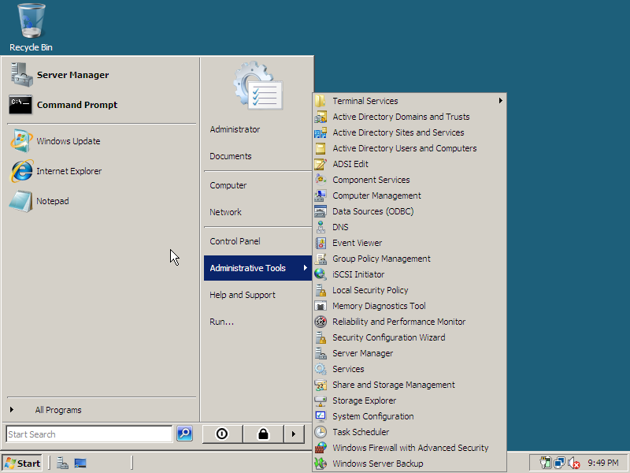Screen dimensions: 630x473
Task: Click in the Start Search field
Action: pos(89,434)
